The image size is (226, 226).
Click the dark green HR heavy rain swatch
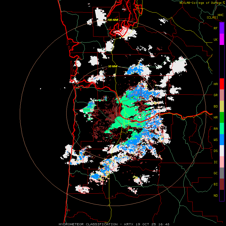[222, 118]
